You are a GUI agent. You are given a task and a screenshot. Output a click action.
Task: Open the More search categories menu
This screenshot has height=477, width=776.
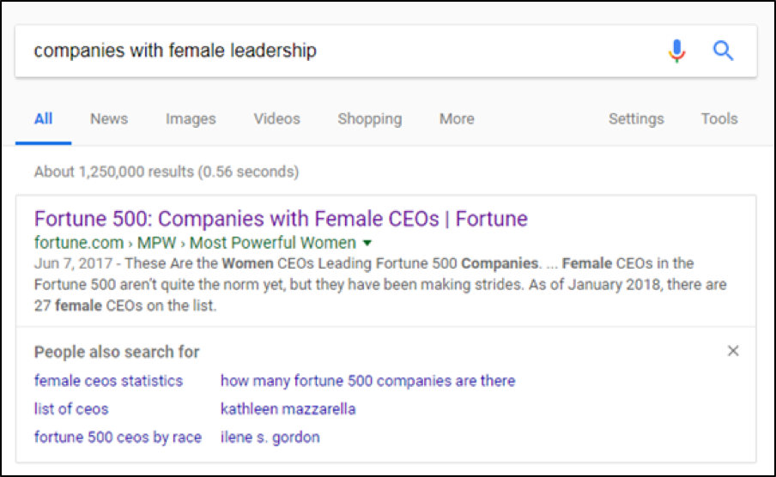(x=457, y=118)
